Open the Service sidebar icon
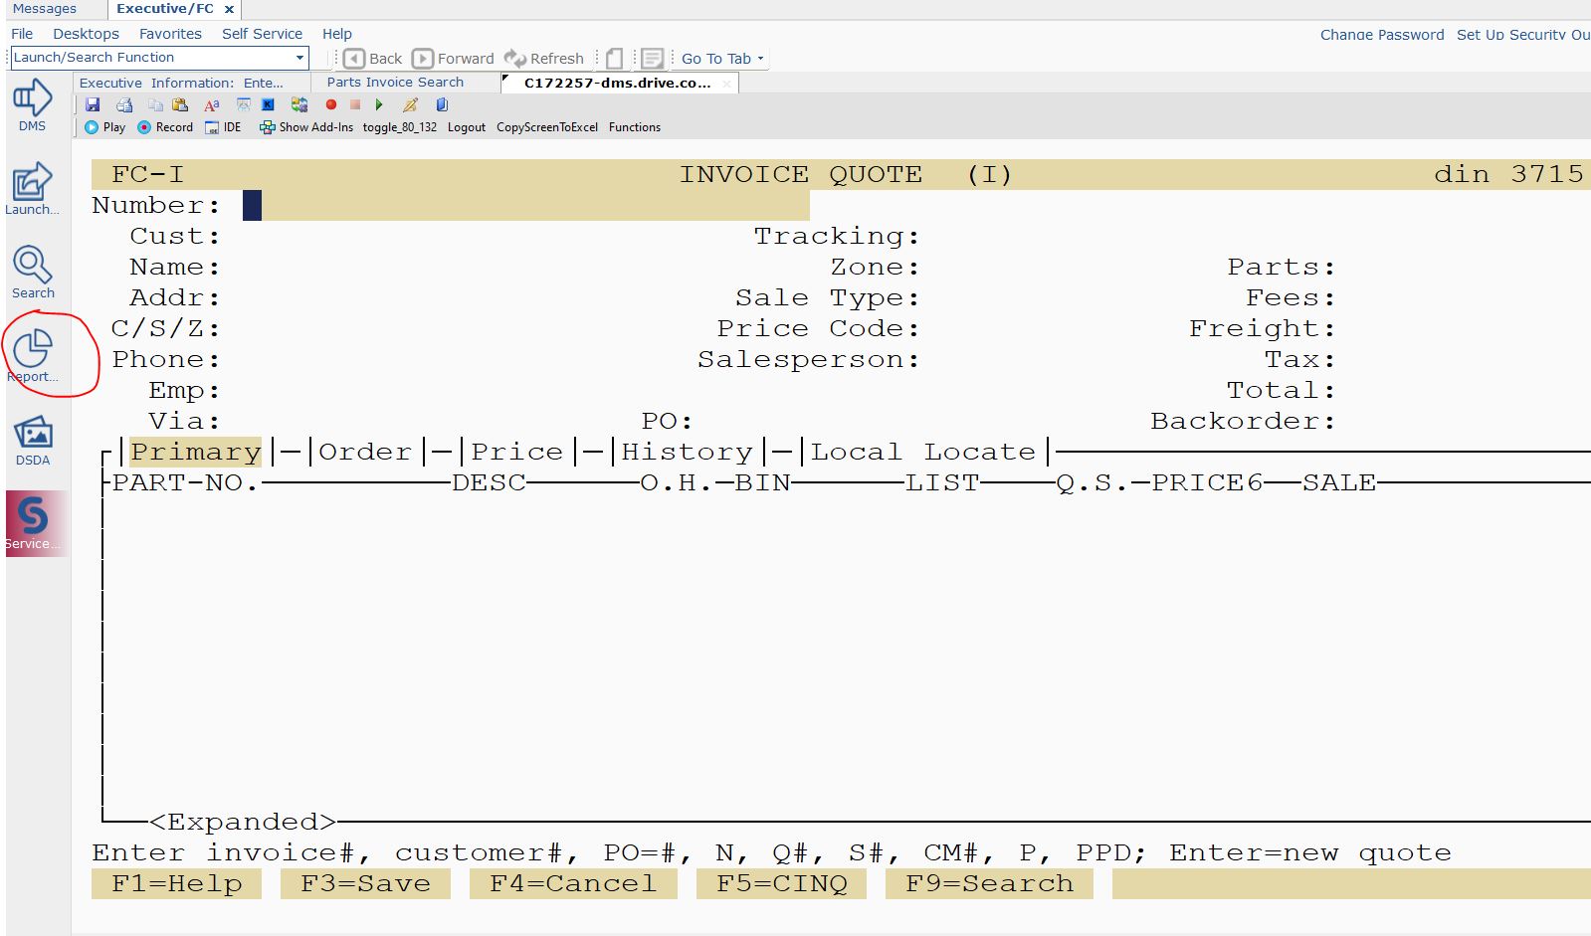 click(x=37, y=523)
